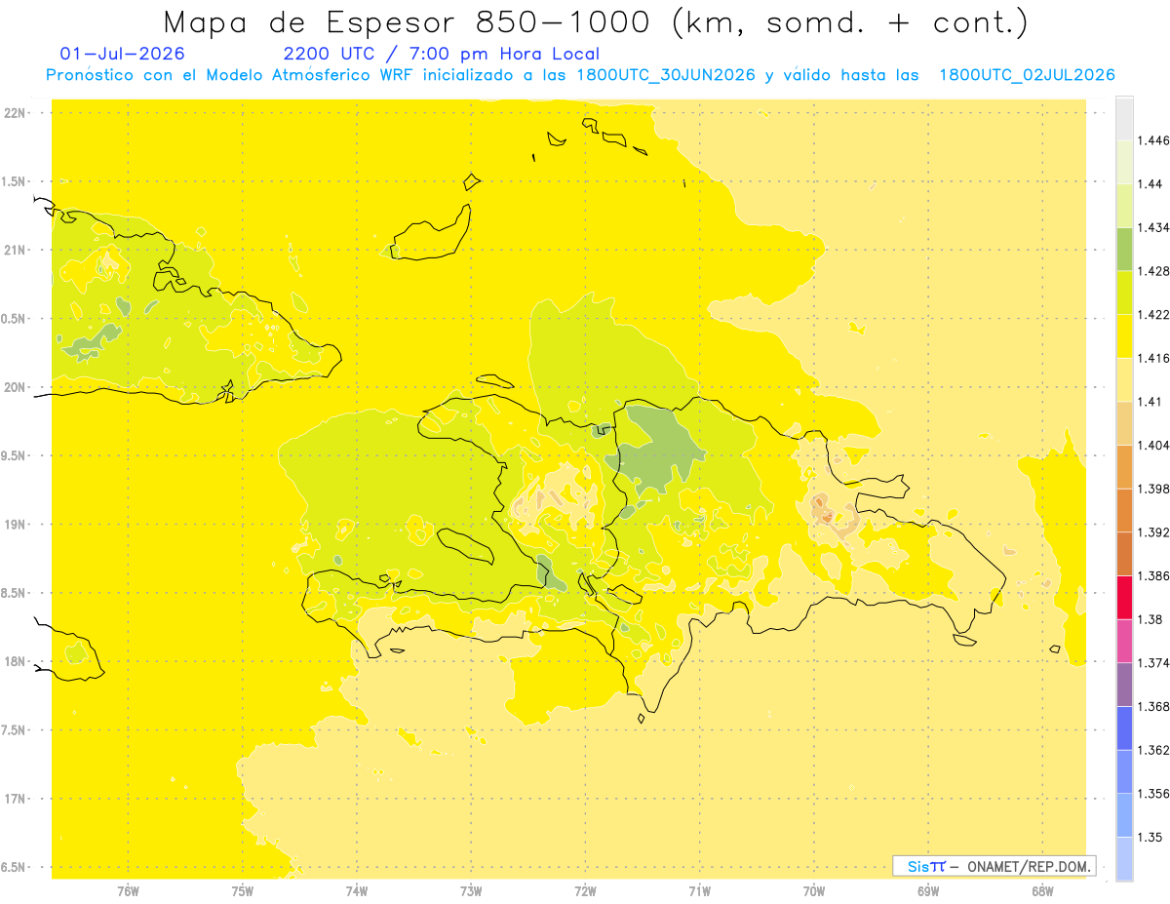The image size is (1170, 904).
Task: Click the latitude label '22N'
Action: point(16,113)
